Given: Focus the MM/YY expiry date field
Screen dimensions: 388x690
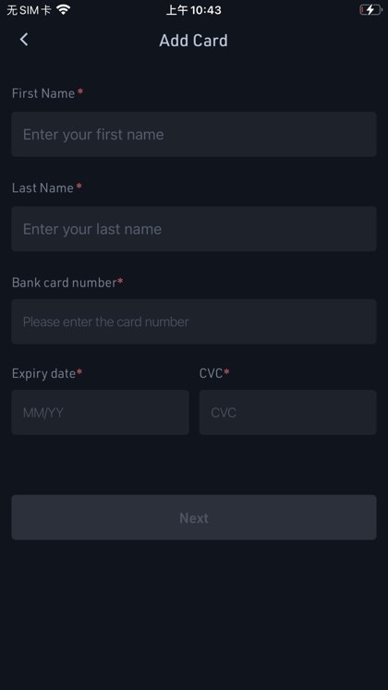Looking at the screenshot, I should (x=101, y=412).
